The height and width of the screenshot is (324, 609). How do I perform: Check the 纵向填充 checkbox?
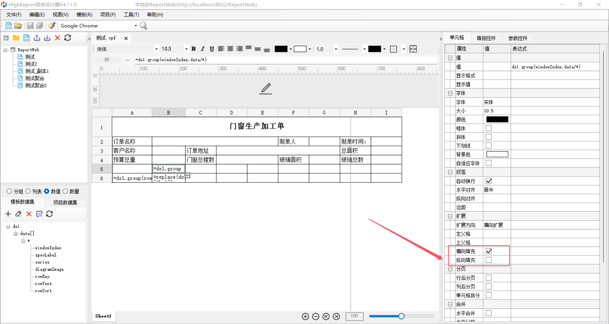[x=489, y=260]
